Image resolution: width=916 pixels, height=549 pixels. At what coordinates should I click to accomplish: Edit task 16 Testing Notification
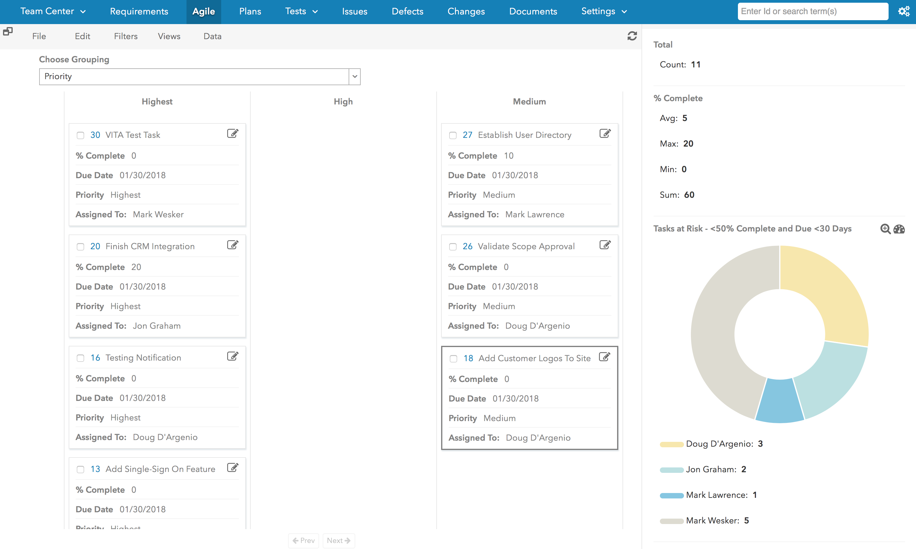(233, 356)
